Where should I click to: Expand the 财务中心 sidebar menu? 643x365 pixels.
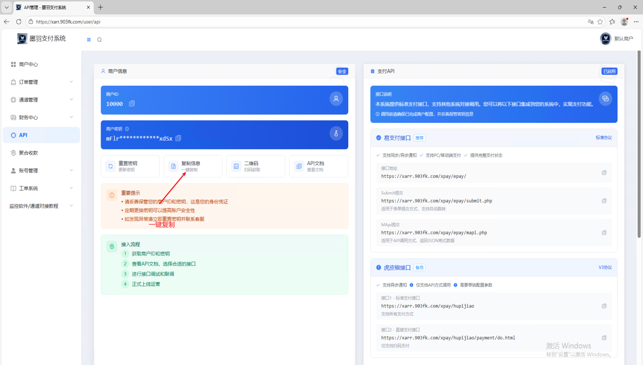[42, 118]
